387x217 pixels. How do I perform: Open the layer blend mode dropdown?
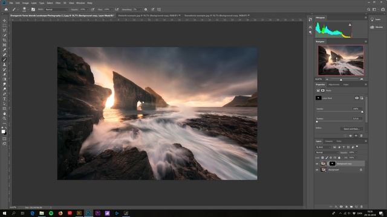(x=327, y=153)
